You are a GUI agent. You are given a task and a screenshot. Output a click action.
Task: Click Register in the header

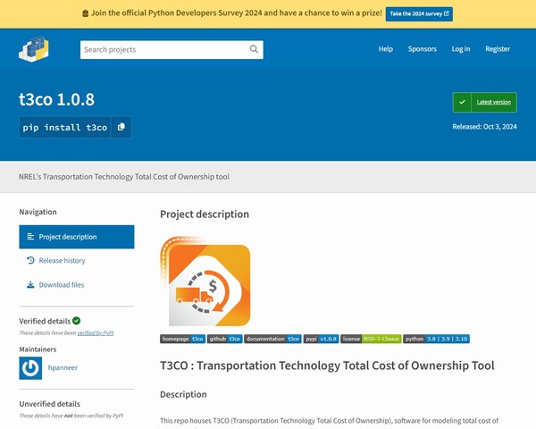pos(498,49)
